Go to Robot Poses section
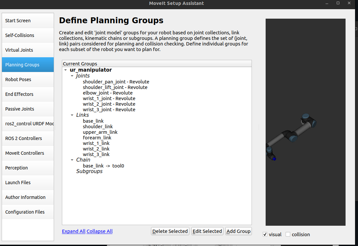 [x=28, y=79]
